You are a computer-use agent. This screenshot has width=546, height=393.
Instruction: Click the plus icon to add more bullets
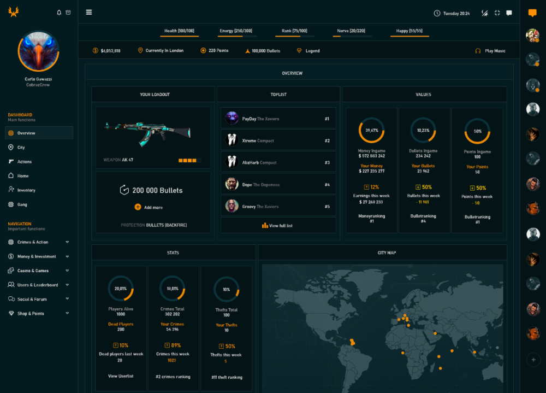138,207
